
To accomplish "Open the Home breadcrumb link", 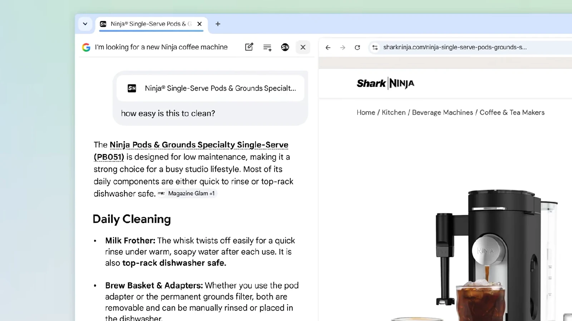I will click(x=366, y=112).
